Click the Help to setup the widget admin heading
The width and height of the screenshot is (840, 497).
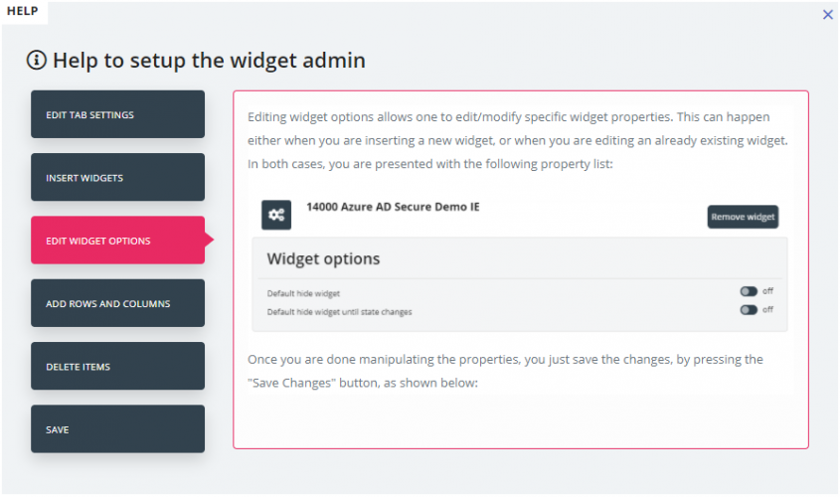[x=209, y=60]
